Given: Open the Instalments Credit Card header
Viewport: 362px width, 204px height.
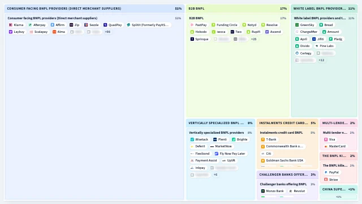Looking at the screenshot, I should [287, 123].
